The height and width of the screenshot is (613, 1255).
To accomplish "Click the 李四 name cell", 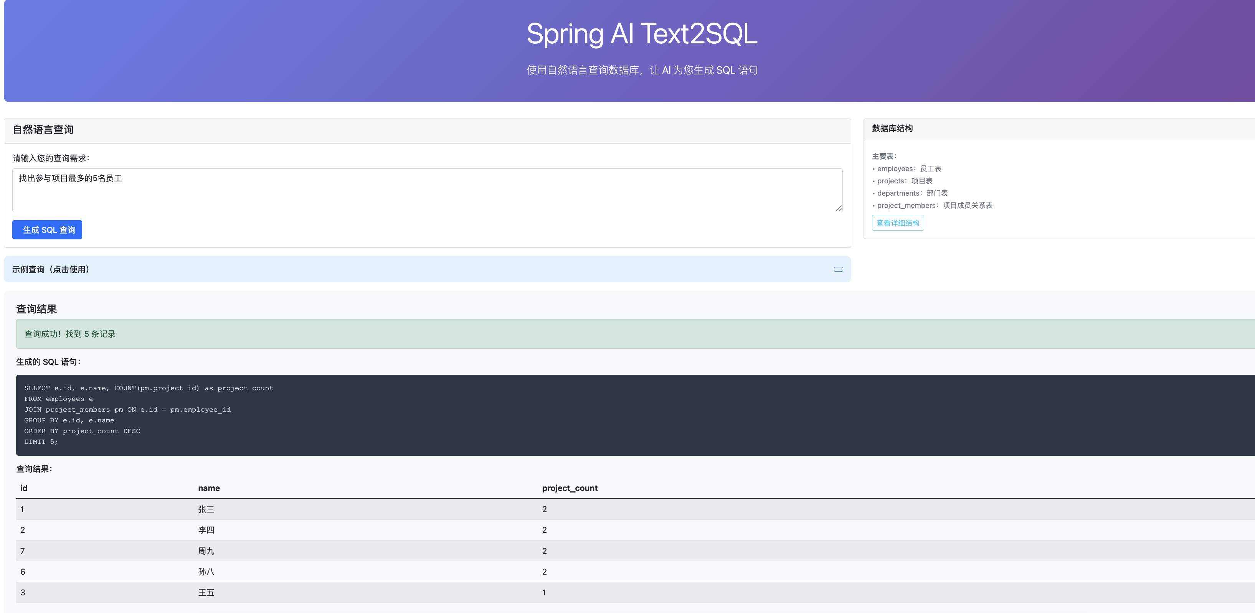I will point(206,530).
